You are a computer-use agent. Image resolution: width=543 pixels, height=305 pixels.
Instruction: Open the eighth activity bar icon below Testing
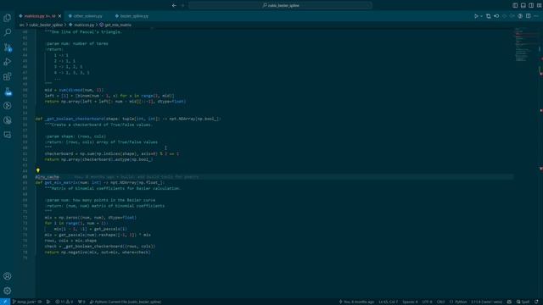point(8,120)
